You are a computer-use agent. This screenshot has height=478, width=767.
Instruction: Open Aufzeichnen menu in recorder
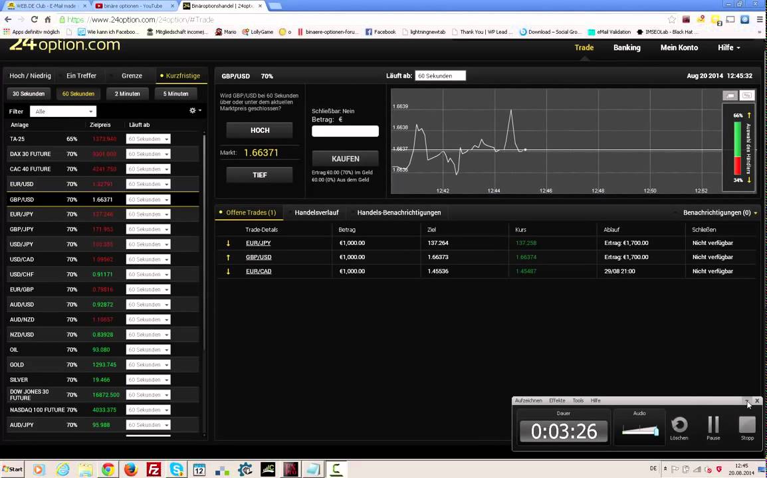click(528, 400)
